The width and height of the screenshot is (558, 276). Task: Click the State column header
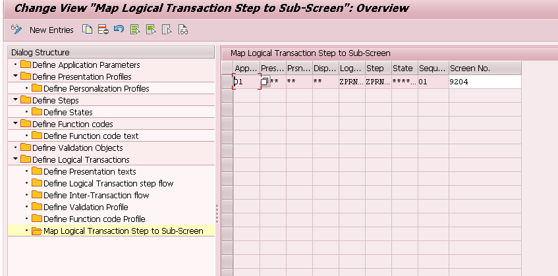tap(405, 68)
